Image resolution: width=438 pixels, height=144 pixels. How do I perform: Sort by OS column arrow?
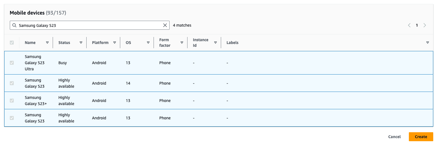pyautogui.click(x=148, y=43)
